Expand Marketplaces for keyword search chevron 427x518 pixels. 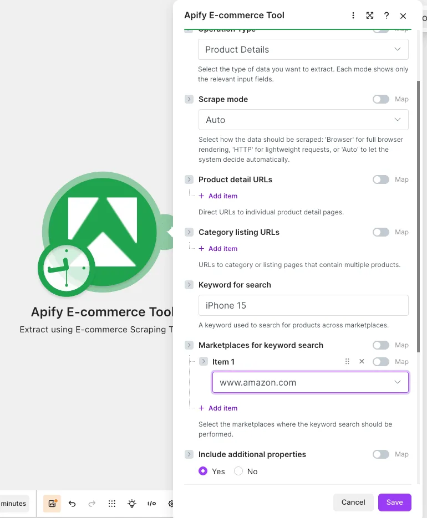point(189,345)
